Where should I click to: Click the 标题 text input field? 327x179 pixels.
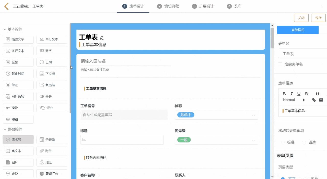[122, 140]
